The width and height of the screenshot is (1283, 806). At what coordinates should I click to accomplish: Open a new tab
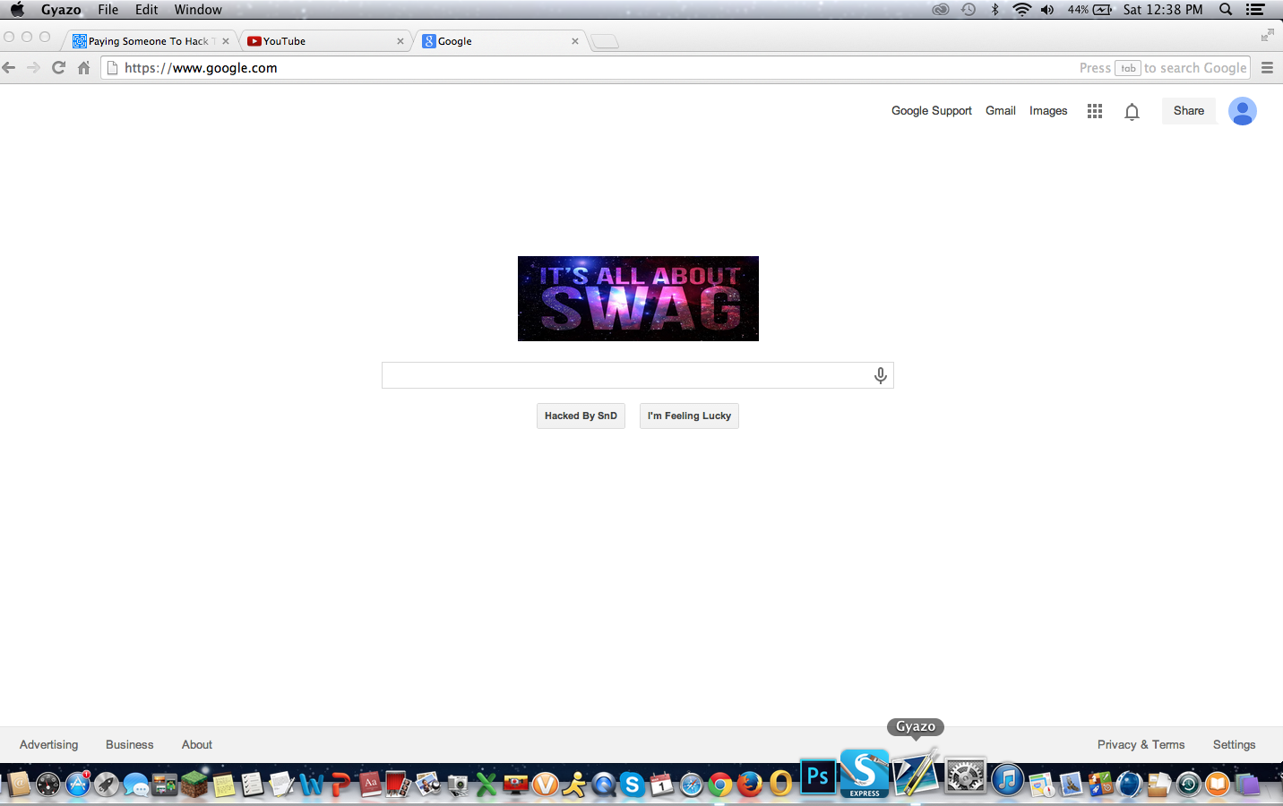606,41
